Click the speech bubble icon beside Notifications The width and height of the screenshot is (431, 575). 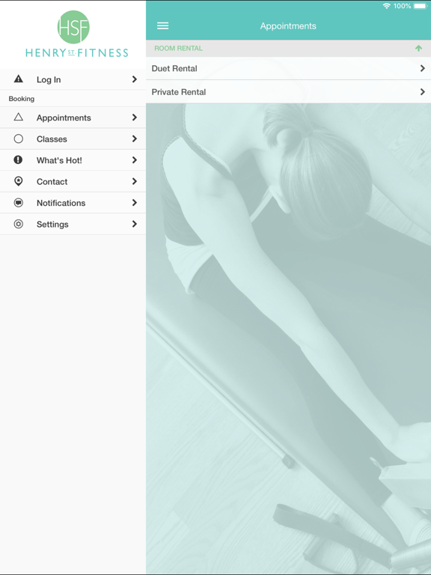pos(18,202)
